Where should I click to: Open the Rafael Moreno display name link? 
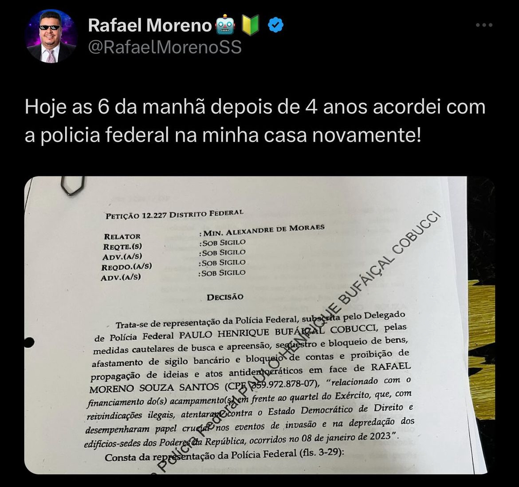[x=150, y=25]
